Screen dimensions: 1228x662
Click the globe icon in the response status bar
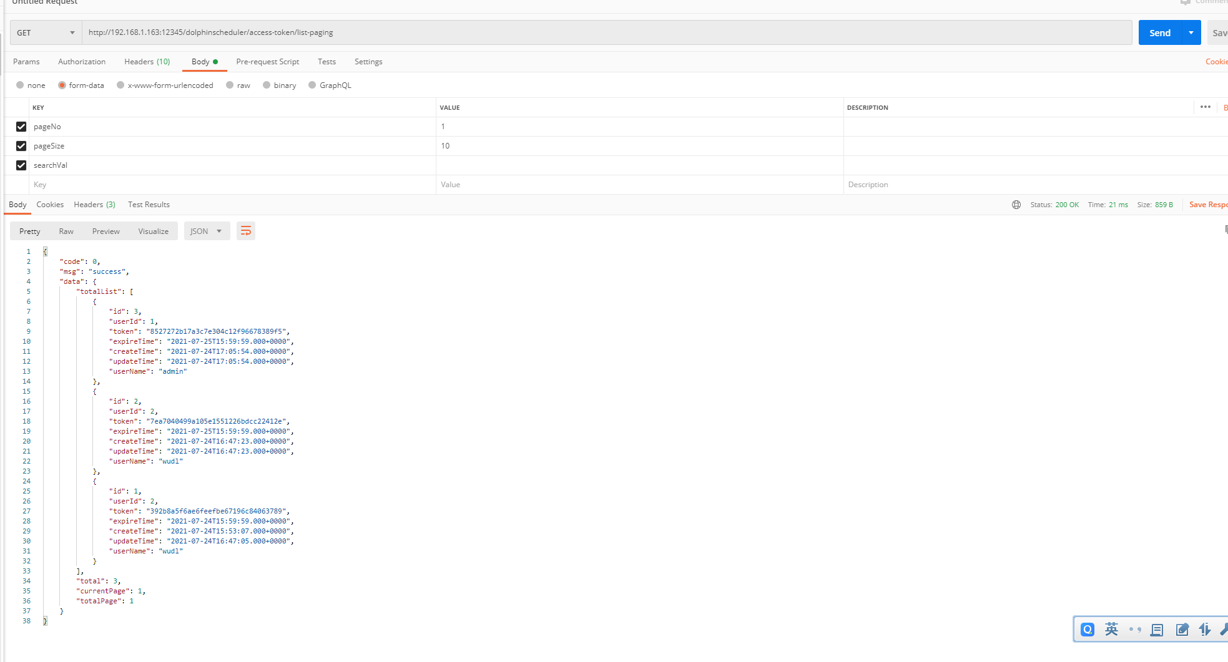[1016, 204]
